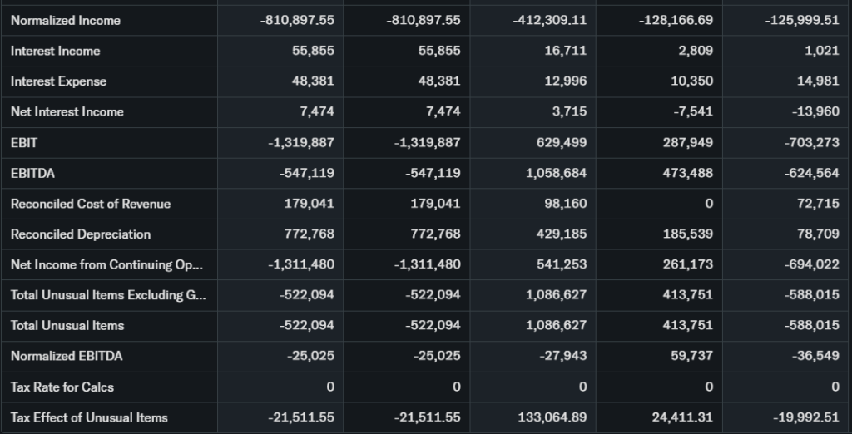This screenshot has height=434, width=852.
Task: Click the truncated Net Income from Continuing Op... label
Action: 106,264
